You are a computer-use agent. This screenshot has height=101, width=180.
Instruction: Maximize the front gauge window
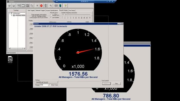pos(120,24)
